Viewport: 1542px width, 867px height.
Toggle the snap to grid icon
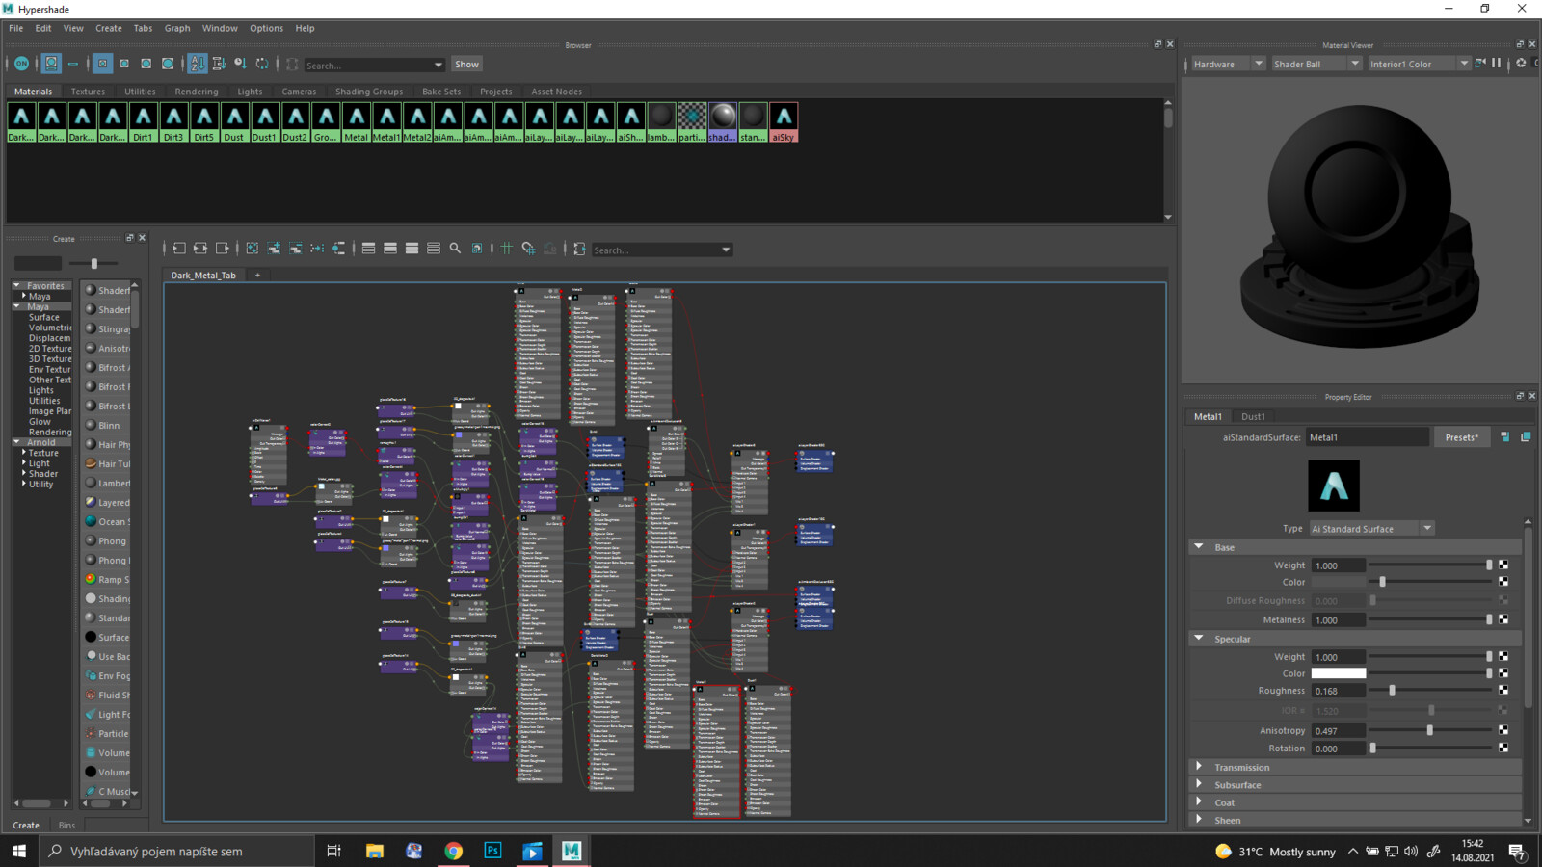(x=528, y=249)
